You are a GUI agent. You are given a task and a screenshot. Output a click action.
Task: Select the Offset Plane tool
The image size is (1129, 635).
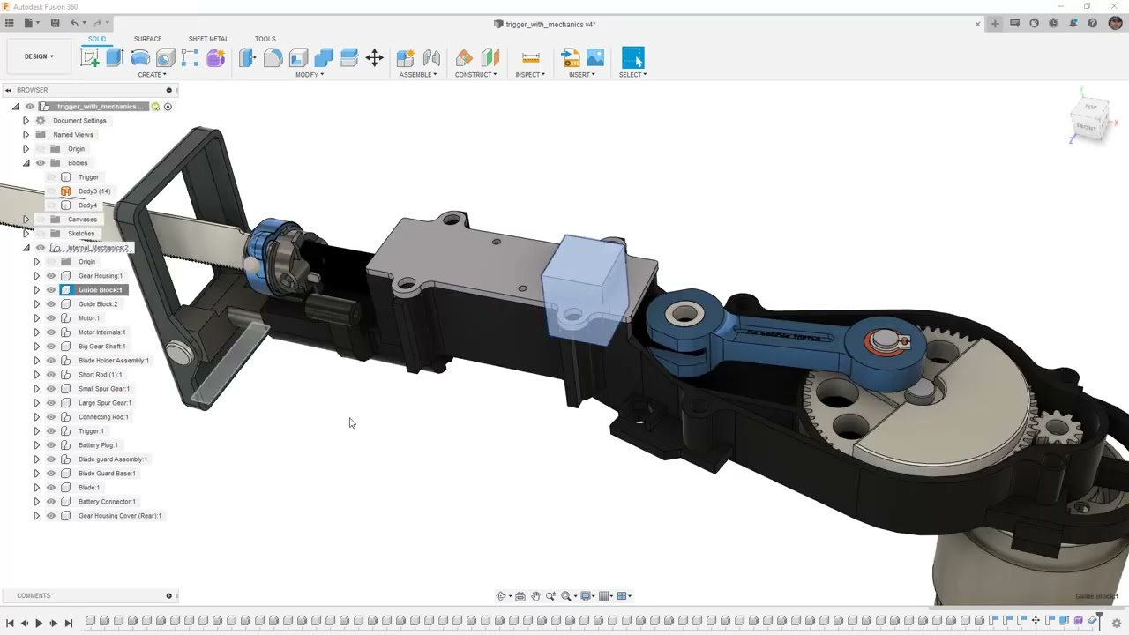coord(464,58)
